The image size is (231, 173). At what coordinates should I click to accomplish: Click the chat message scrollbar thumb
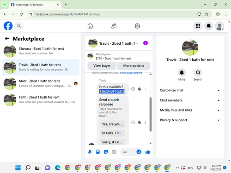click(x=151, y=114)
